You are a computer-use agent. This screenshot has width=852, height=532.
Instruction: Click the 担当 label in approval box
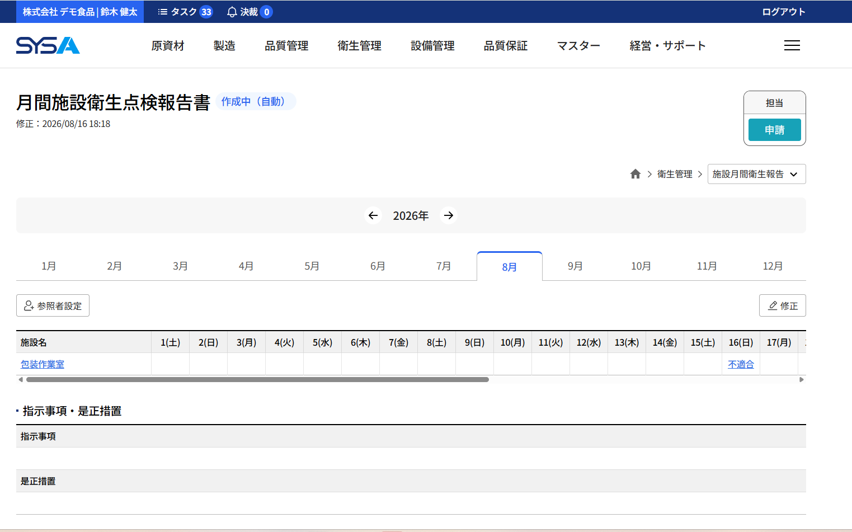click(775, 103)
